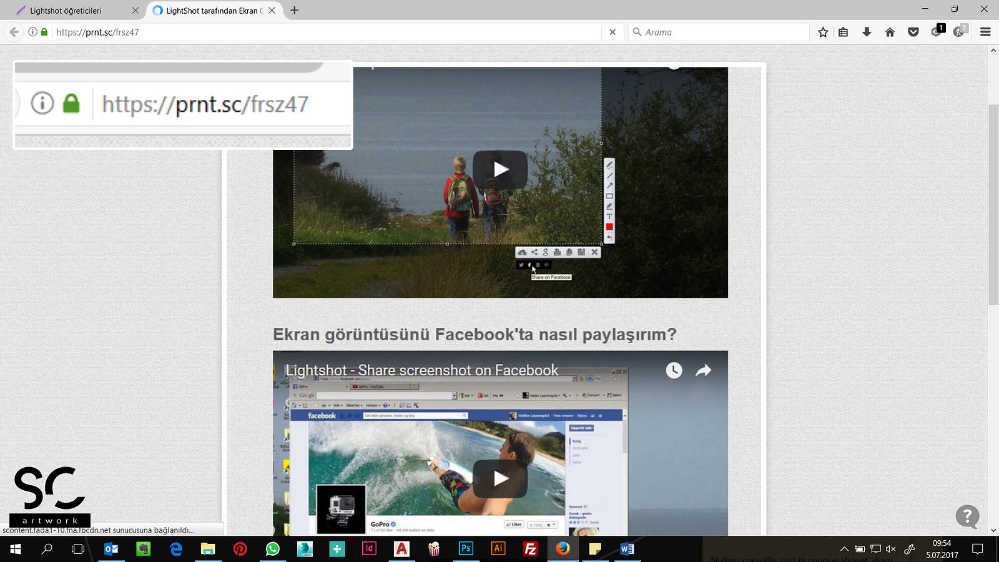Click Watch later clock on video
Image resolution: width=999 pixels, height=562 pixels.
tap(674, 370)
